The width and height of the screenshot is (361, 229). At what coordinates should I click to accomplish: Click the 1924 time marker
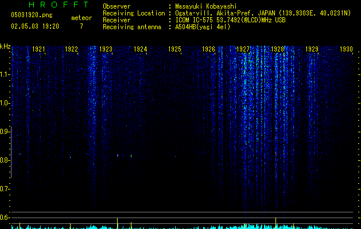click(140, 49)
